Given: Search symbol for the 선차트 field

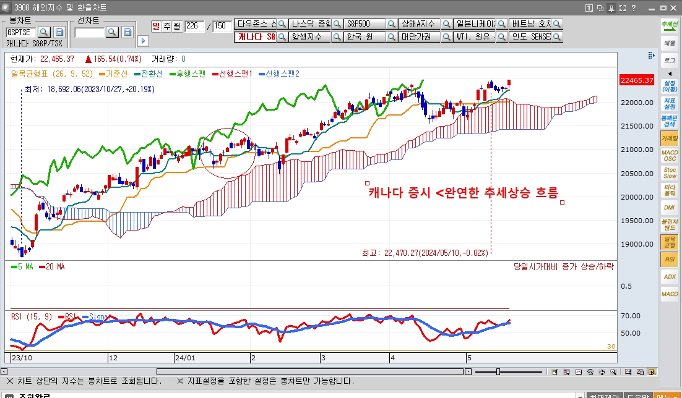Looking at the screenshot, I should pos(112,32).
